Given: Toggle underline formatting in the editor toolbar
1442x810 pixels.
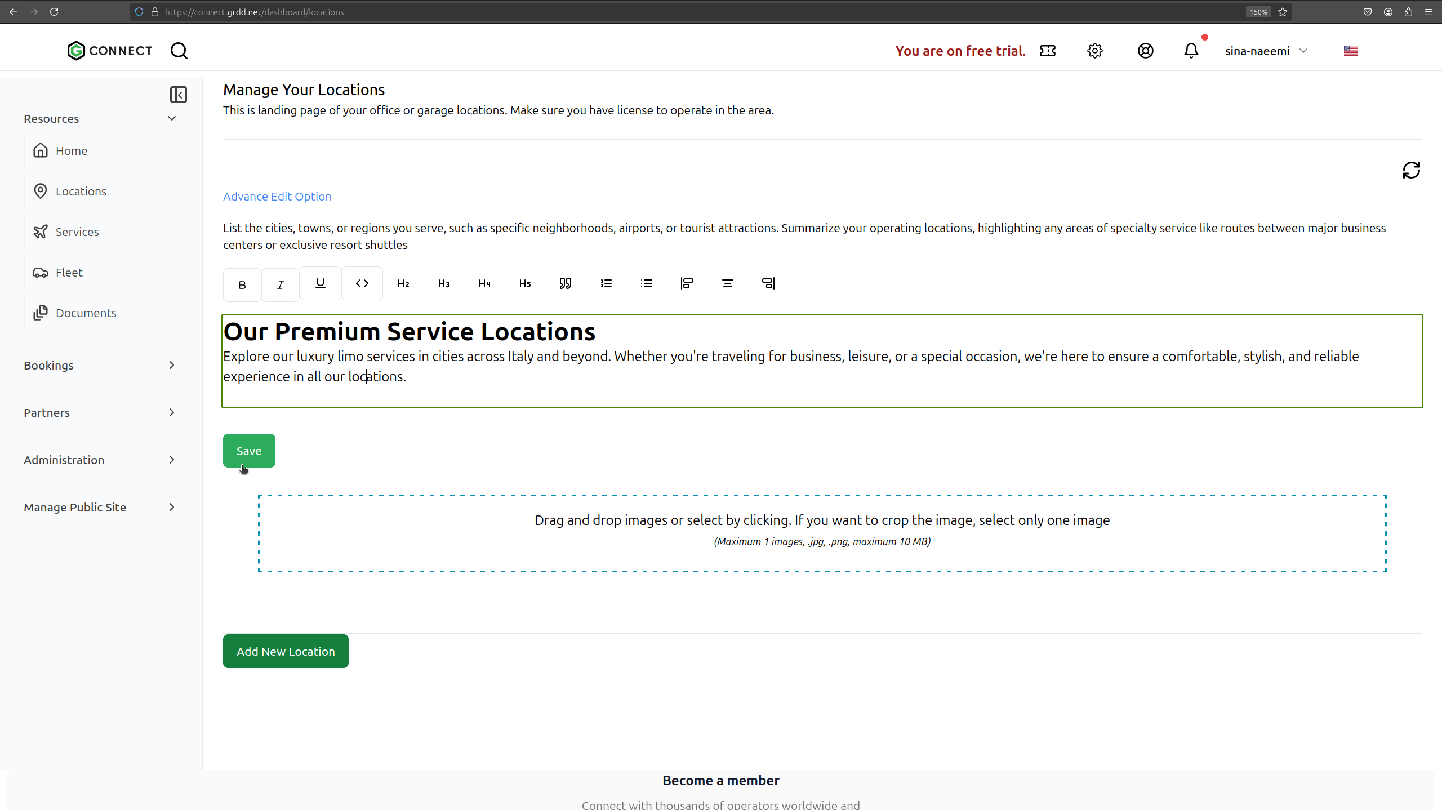Looking at the screenshot, I should click(321, 283).
